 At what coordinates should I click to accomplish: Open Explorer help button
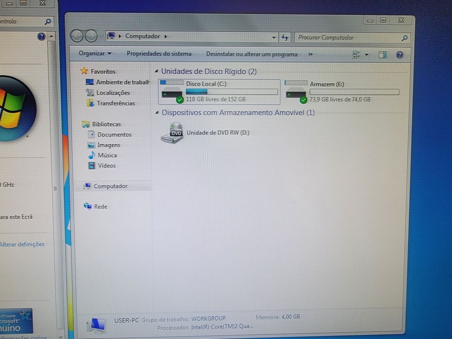pos(400,55)
